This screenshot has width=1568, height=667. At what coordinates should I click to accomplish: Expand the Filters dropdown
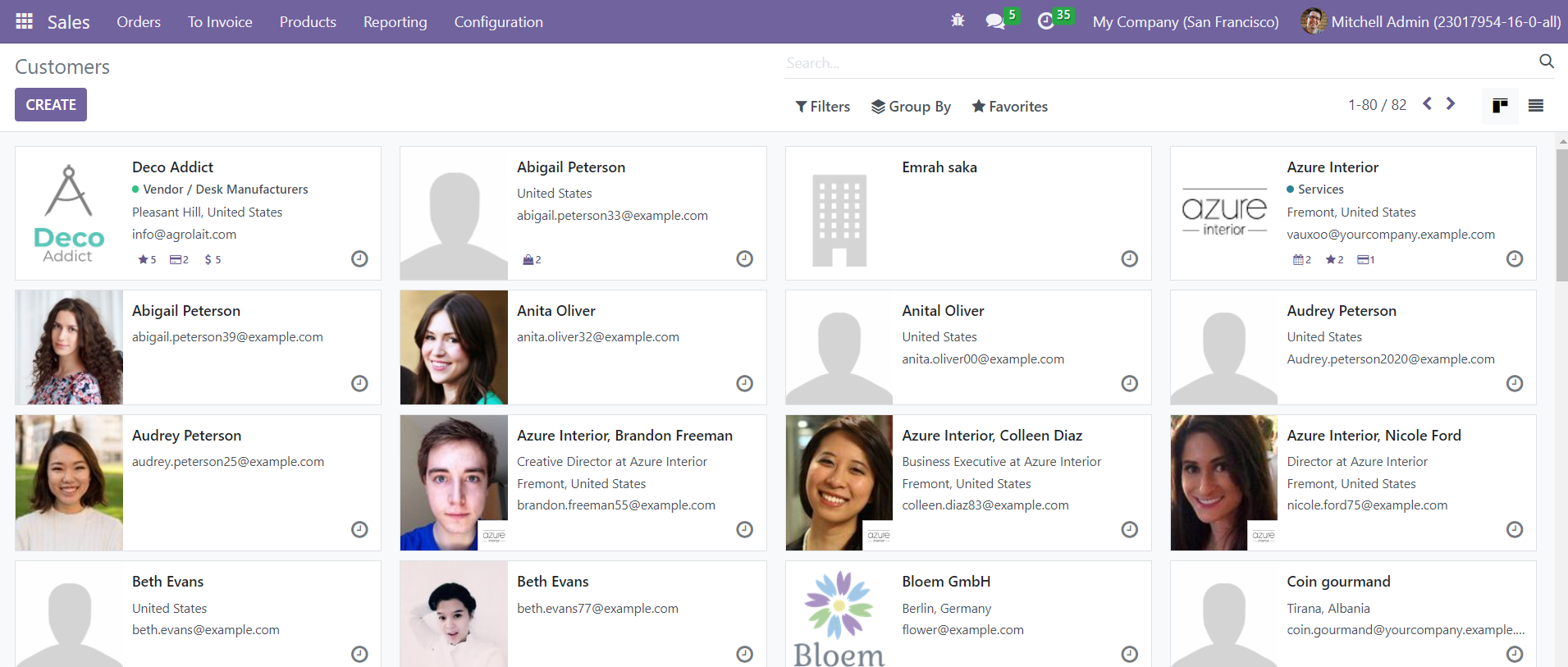pyautogui.click(x=823, y=107)
